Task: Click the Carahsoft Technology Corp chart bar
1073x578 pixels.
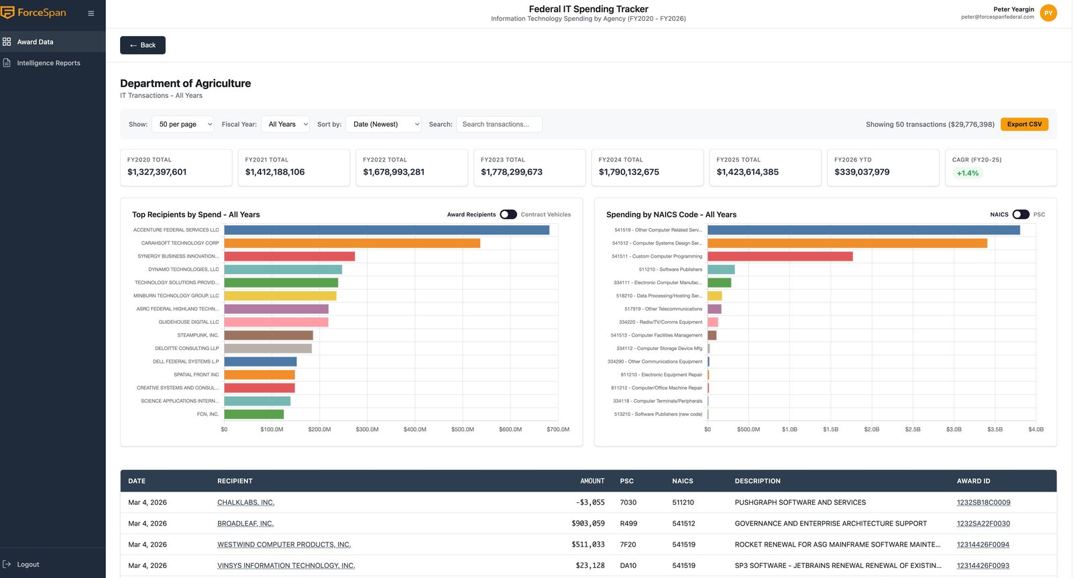Action: pyautogui.click(x=352, y=243)
